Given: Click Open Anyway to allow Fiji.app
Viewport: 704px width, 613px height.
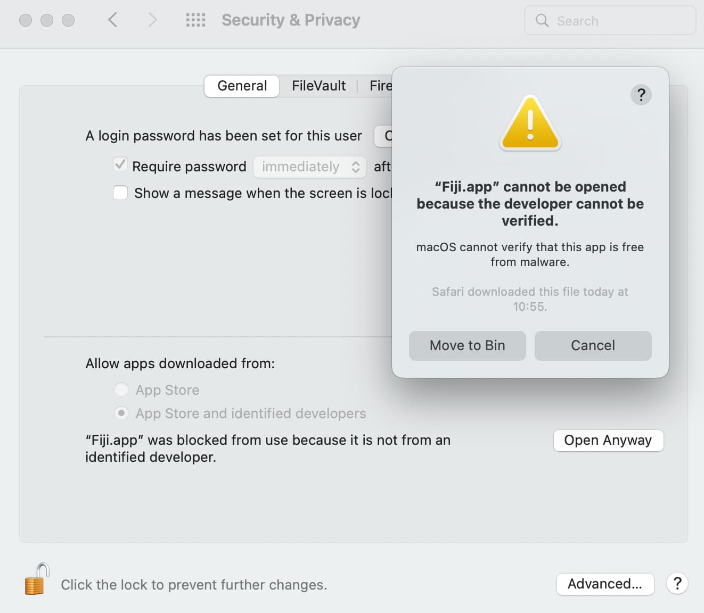Looking at the screenshot, I should (x=608, y=440).
